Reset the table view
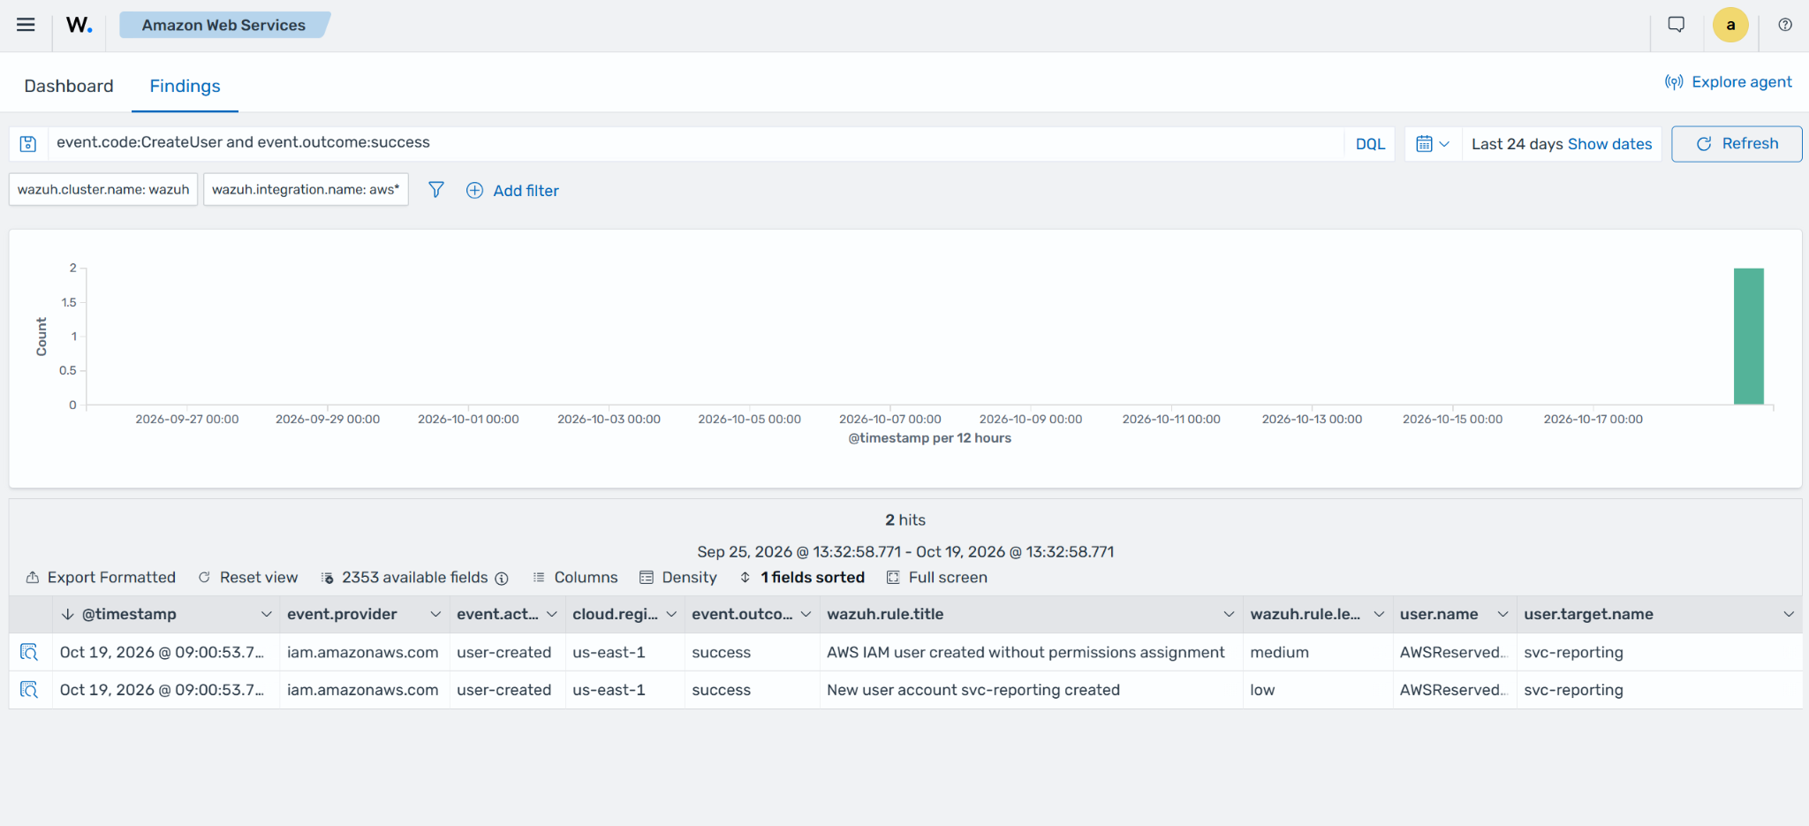 (x=248, y=577)
